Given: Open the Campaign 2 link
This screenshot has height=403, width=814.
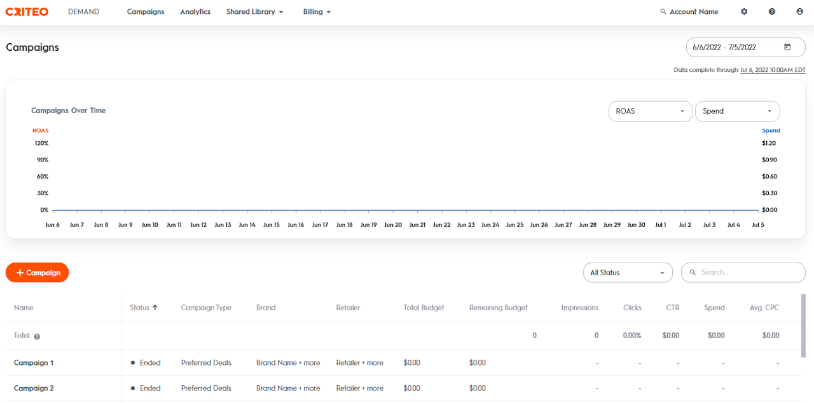Looking at the screenshot, I should [x=34, y=388].
